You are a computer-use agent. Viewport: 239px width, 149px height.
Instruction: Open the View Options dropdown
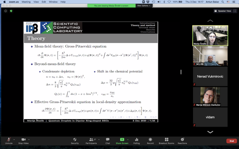click(144, 6)
